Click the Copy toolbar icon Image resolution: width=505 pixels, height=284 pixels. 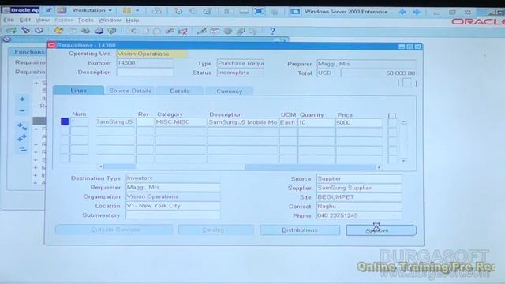[x=145, y=31]
